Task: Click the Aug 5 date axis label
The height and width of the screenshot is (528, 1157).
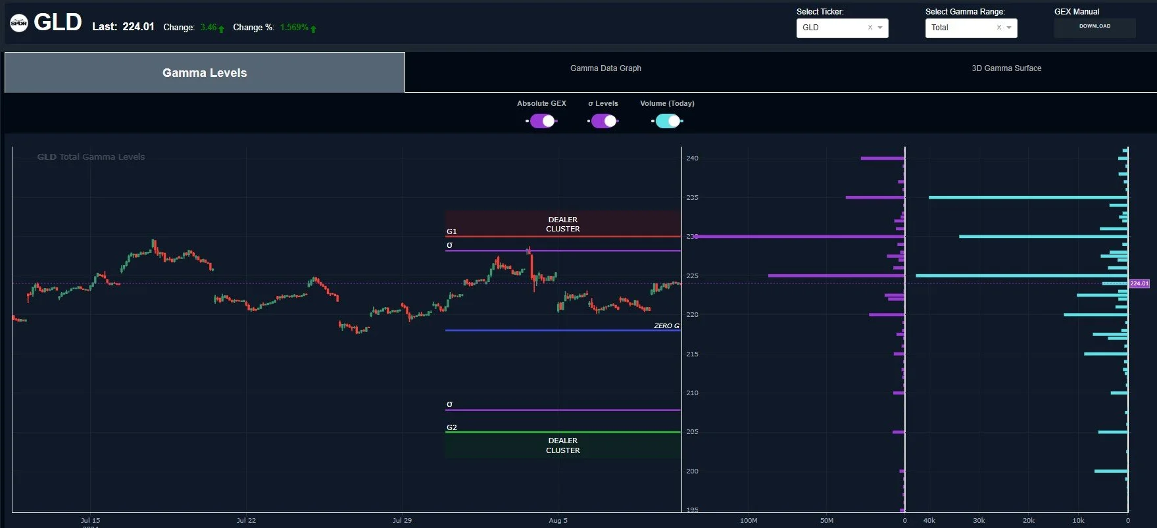Action: point(558,520)
